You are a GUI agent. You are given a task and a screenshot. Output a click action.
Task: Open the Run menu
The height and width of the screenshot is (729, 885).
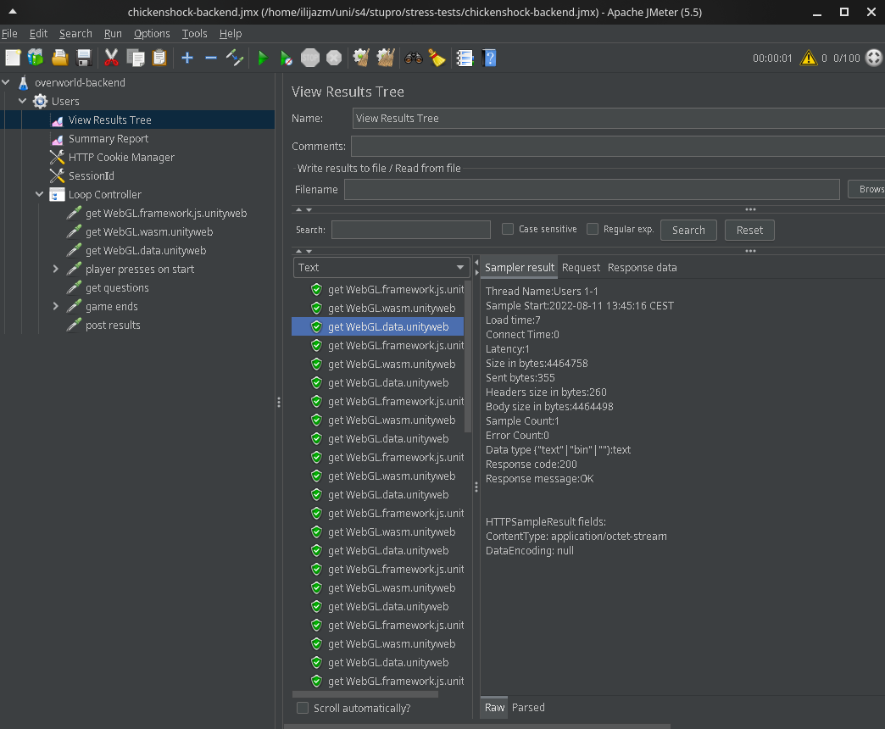[x=113, y=34]
